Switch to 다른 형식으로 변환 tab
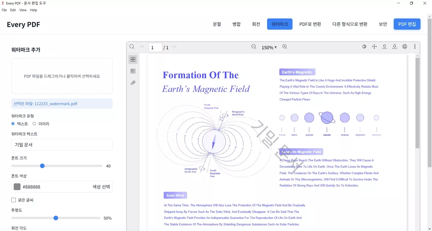 click(x=350, y=24)
